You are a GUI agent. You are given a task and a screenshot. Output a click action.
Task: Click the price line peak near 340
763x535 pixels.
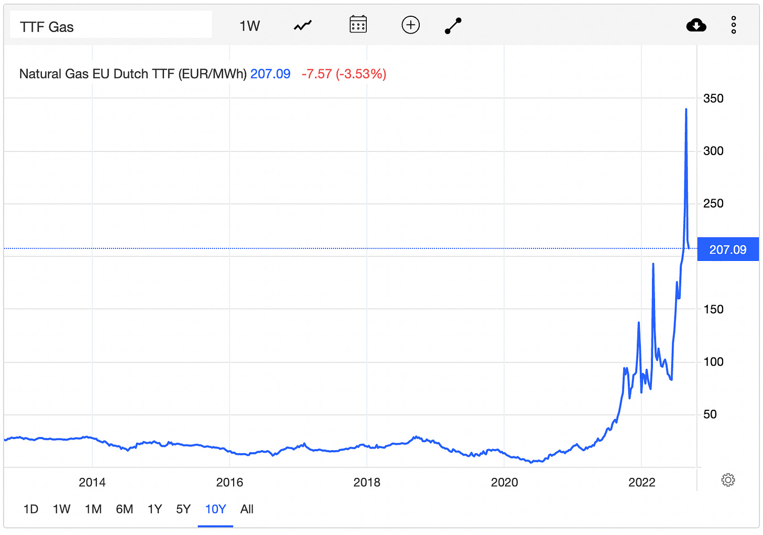tap(686, 110)
